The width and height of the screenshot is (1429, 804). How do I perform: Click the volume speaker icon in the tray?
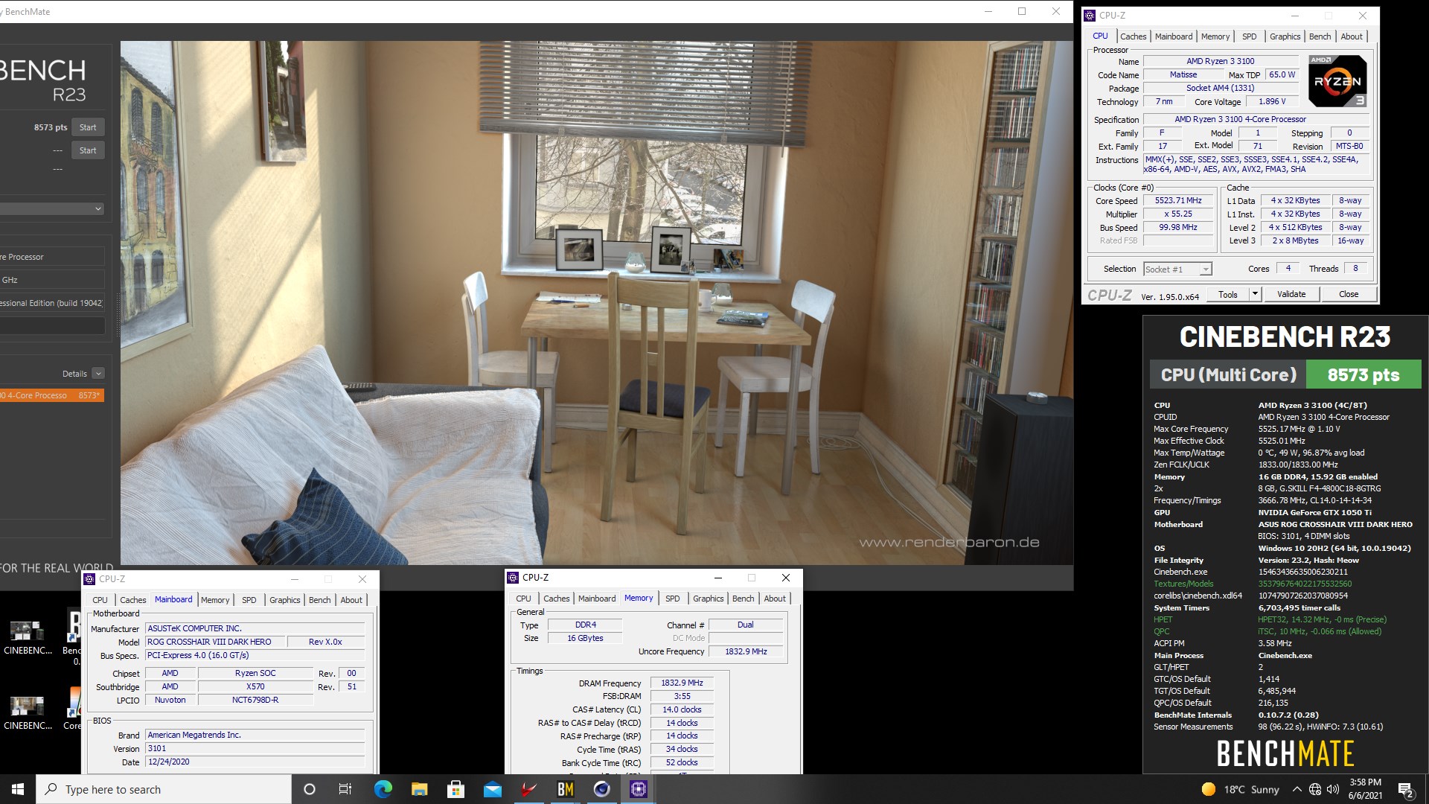point(1333,789)
